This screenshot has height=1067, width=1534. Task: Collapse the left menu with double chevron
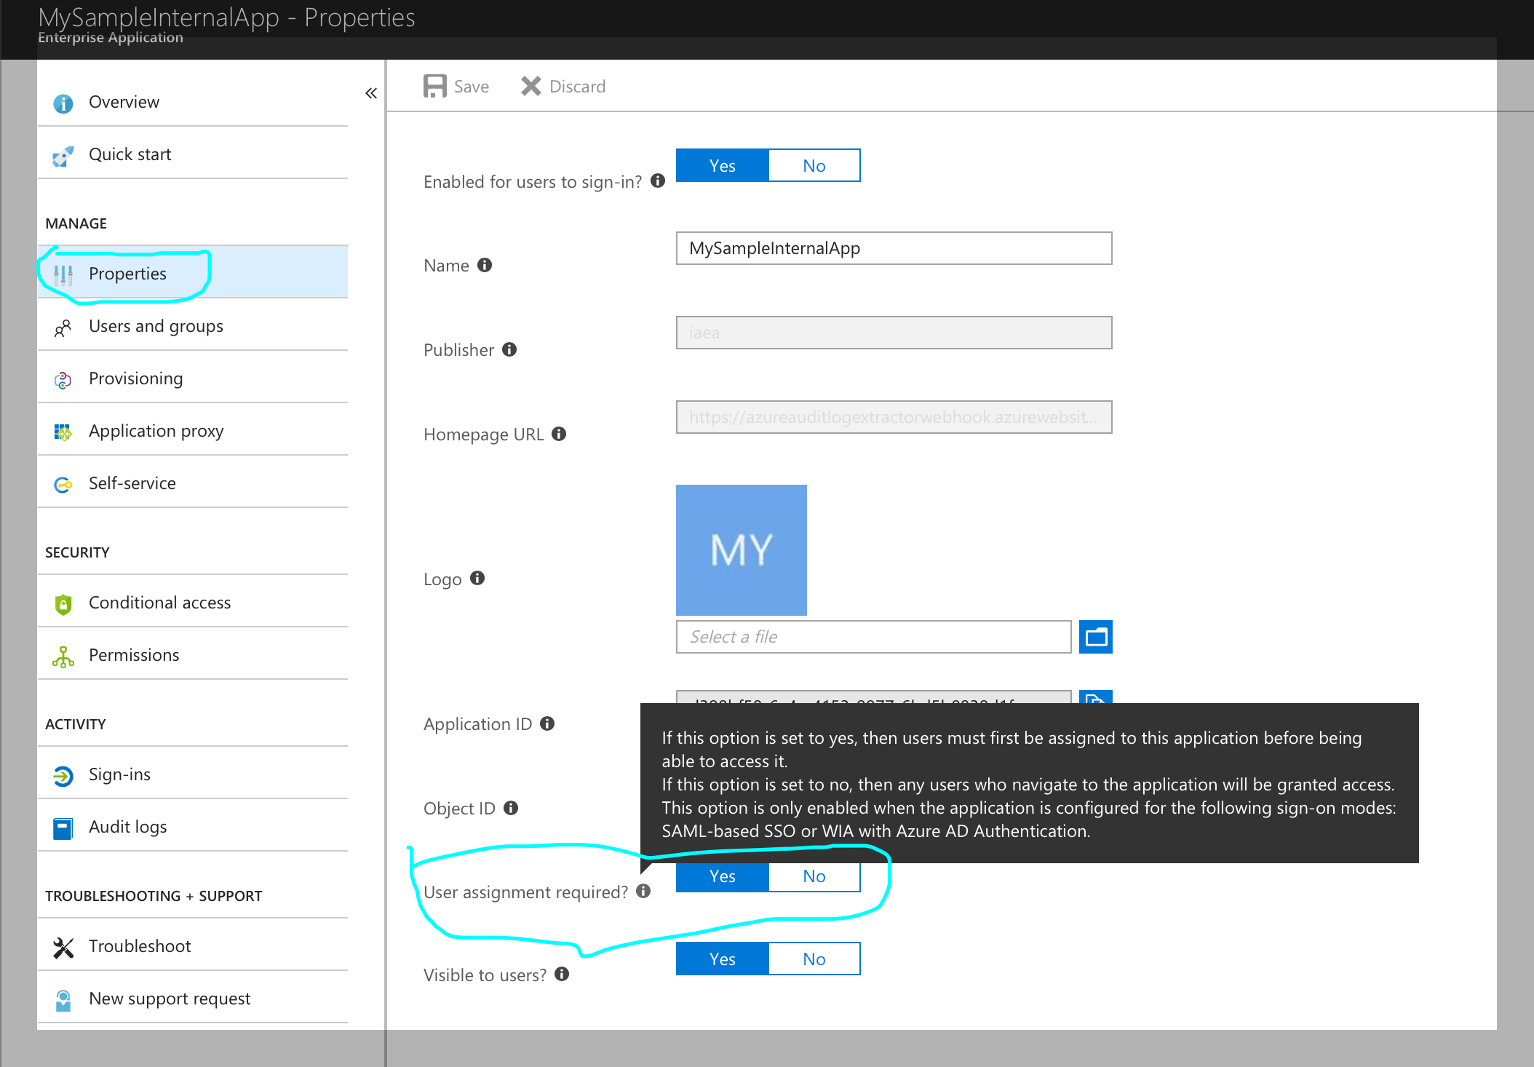click(371, 93)
